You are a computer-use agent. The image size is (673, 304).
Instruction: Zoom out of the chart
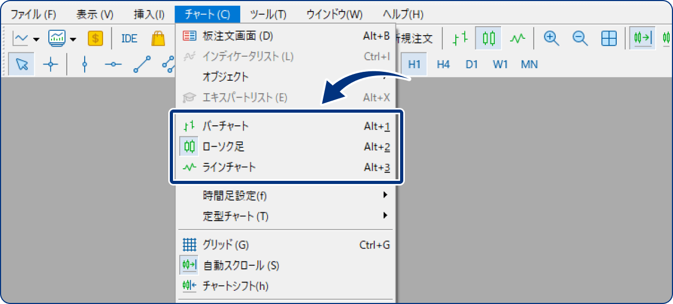[580, 38]
